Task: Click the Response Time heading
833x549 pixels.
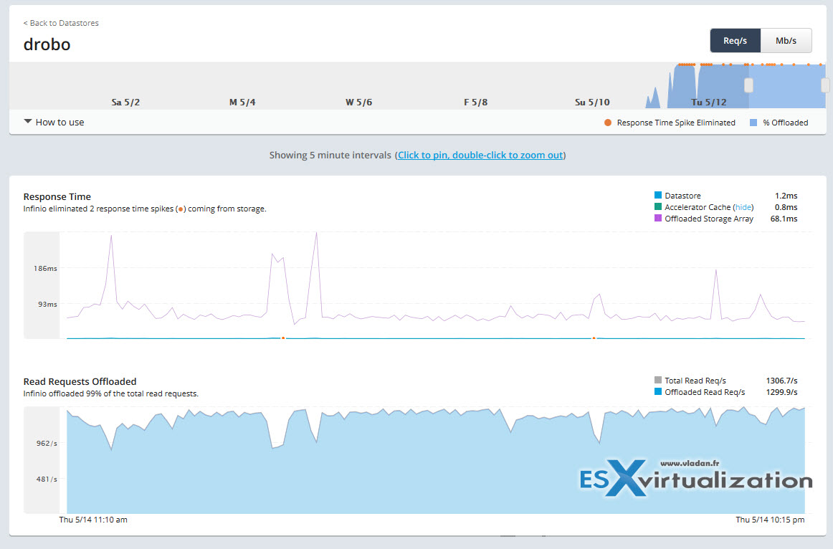Action: (x=57, y=196)
